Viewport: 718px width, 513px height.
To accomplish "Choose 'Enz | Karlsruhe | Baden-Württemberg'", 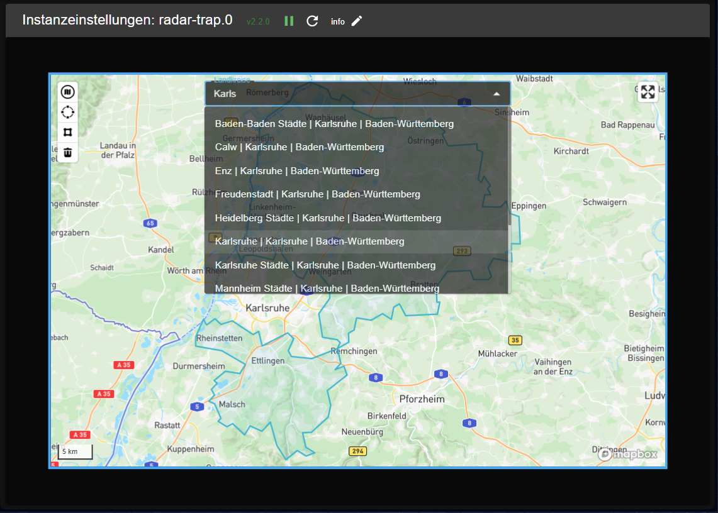I will tap(356, 171).
